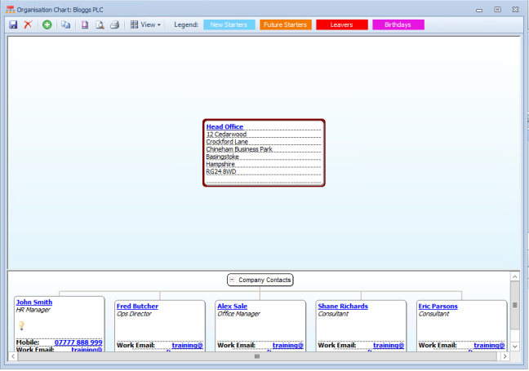
Task: Open the Head Office link
Action: (224, 126)
